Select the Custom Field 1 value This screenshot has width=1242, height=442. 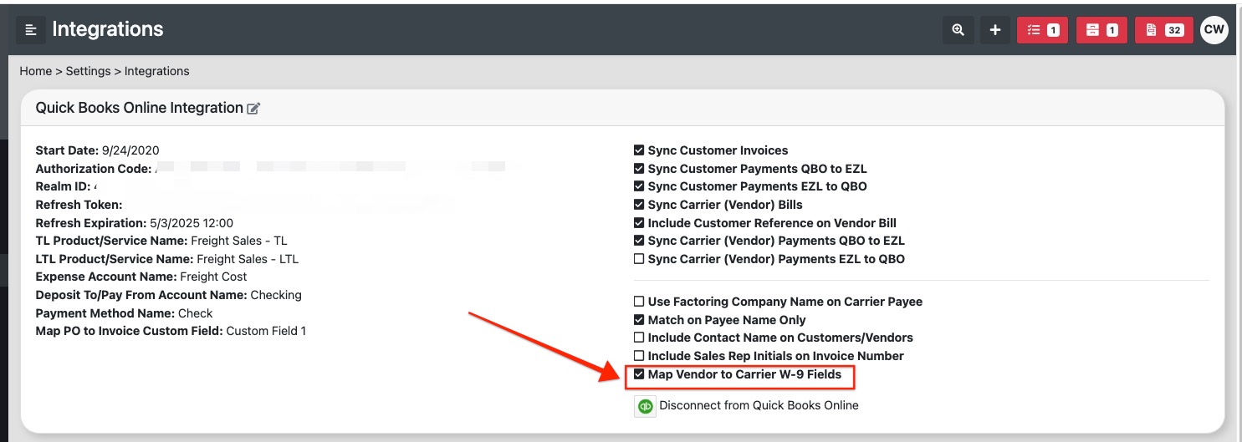pyautogui.click(x=266, y=331)
